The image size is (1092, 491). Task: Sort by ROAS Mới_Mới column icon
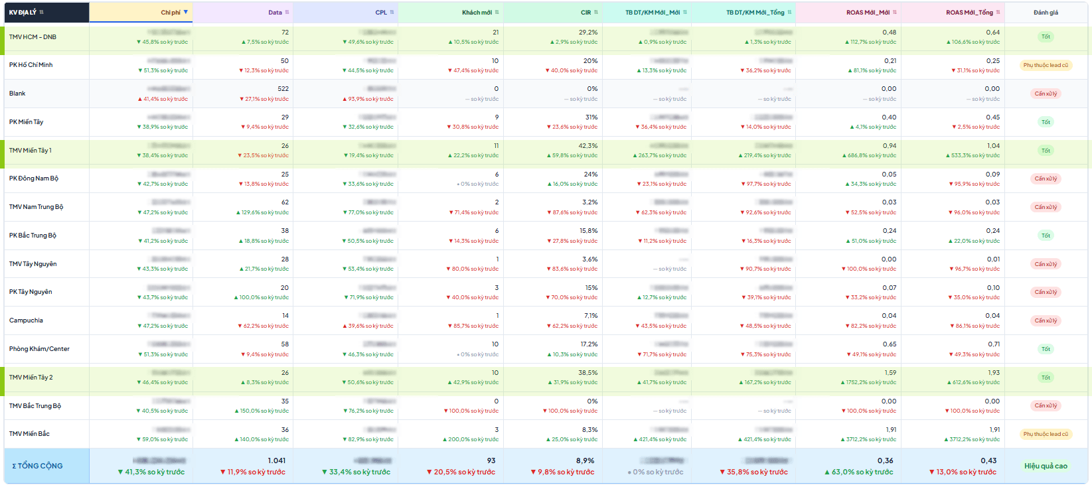[x=895, y=13]
